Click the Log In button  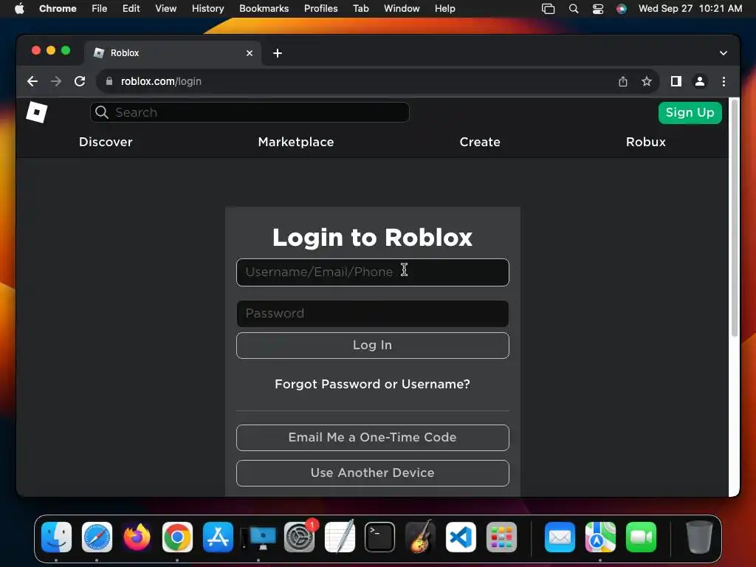coord(373,346)
